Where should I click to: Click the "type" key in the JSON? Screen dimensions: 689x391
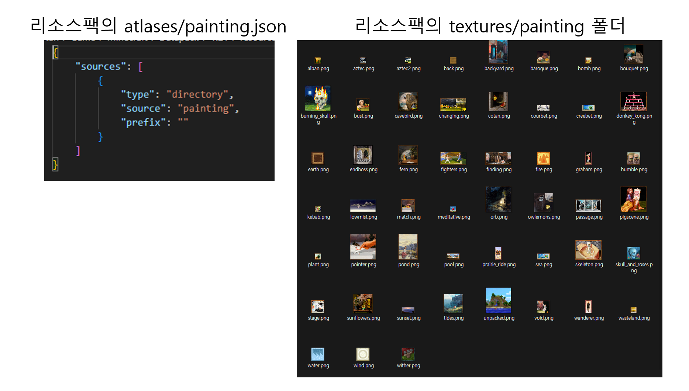(x=138, y=94)
